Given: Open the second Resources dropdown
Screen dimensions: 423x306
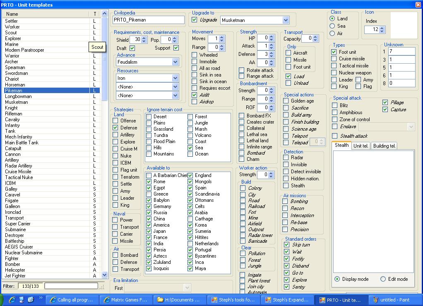Looking at the screenshot, I should [175, 87].
